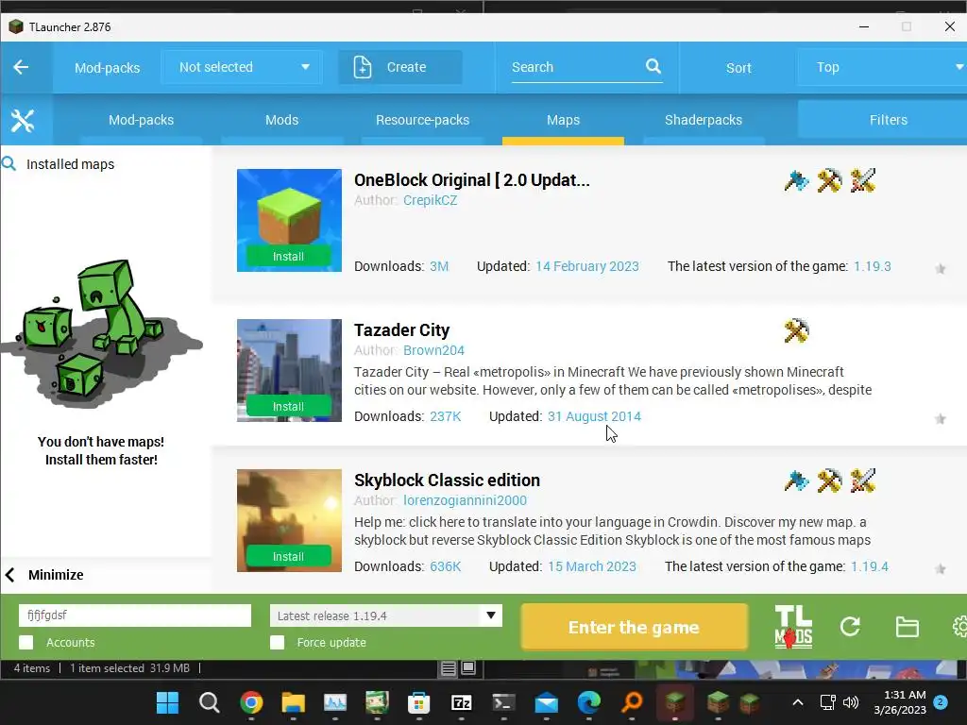967x725 pixels.
Task: Open File Explorer from the taskbar
Action: [293, 702]
